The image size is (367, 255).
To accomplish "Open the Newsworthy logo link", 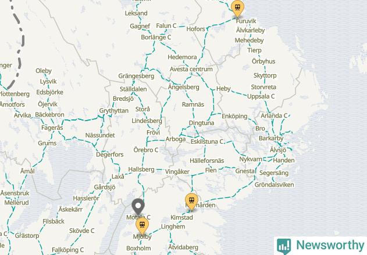I will 320,246.
